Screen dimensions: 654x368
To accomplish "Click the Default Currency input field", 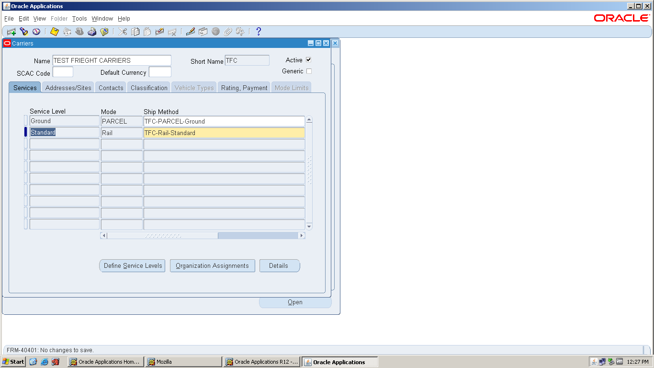I will (x=160, y=72).
